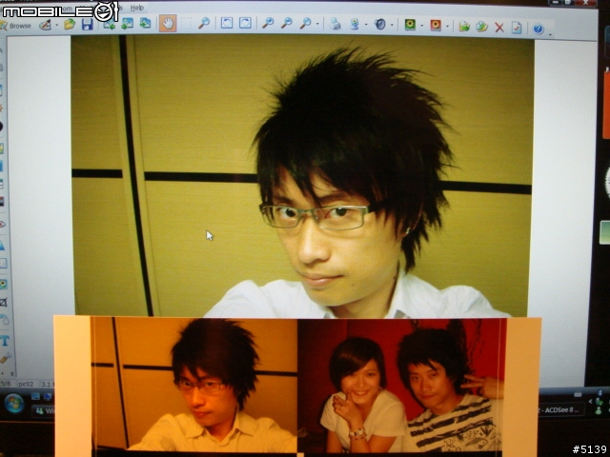This screenshot has width=610, height=457.
Task: Select the dotted-rectangle Select tool
Action: pos(187,23)
